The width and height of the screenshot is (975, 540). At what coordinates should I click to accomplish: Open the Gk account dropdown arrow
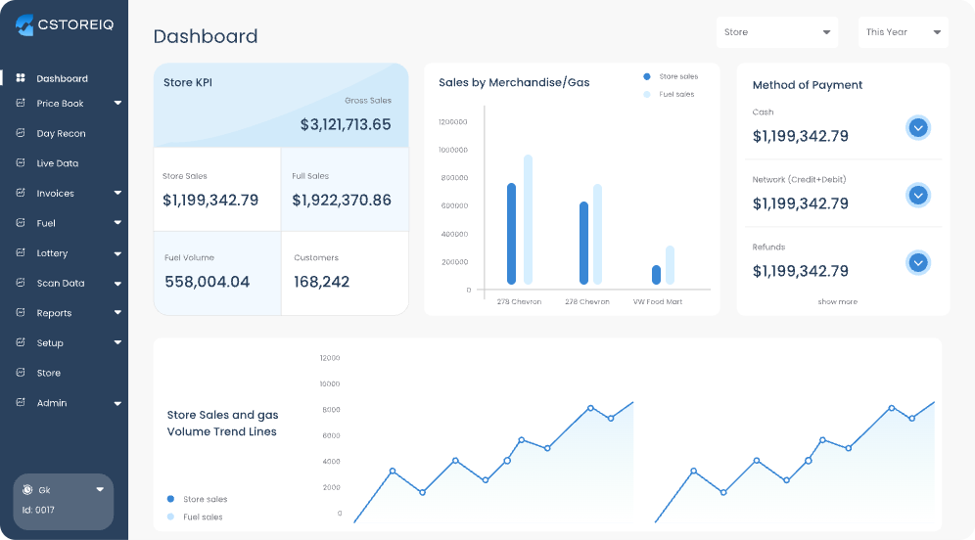(100, 490)
